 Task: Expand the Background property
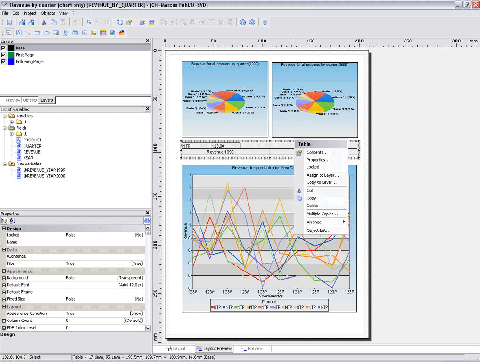tap(4, 278)
